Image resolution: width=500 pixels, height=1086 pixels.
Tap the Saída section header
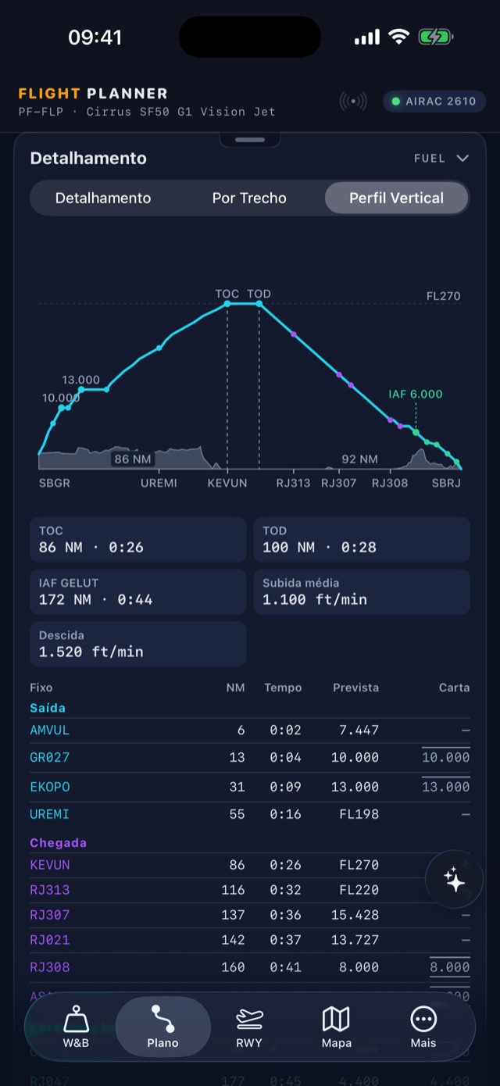click(x=48, y=708)
